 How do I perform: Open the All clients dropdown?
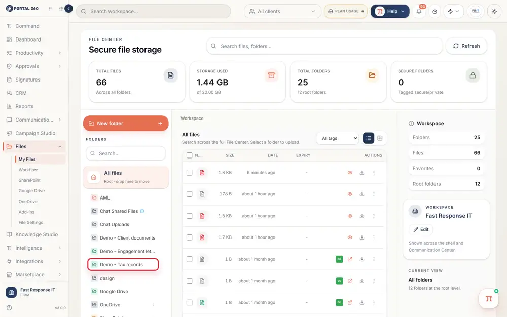click(x=282, y=11)
